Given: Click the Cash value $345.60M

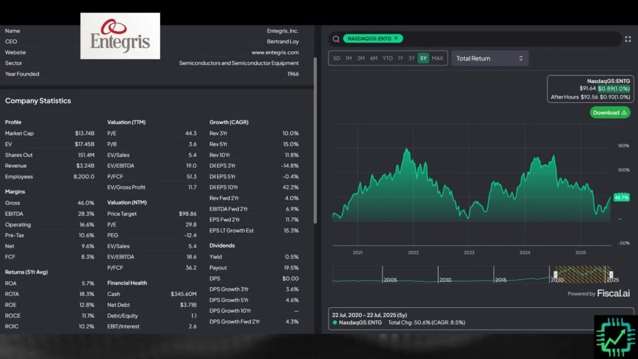Looking at the screenshot, I should pyautogui.click(x=184, y=294).
